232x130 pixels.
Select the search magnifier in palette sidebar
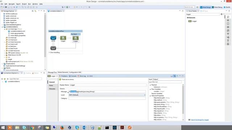pos(228,17)
